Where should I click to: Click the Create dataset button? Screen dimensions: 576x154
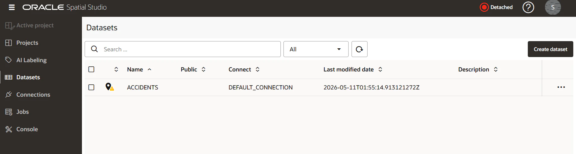click(550, 49)
